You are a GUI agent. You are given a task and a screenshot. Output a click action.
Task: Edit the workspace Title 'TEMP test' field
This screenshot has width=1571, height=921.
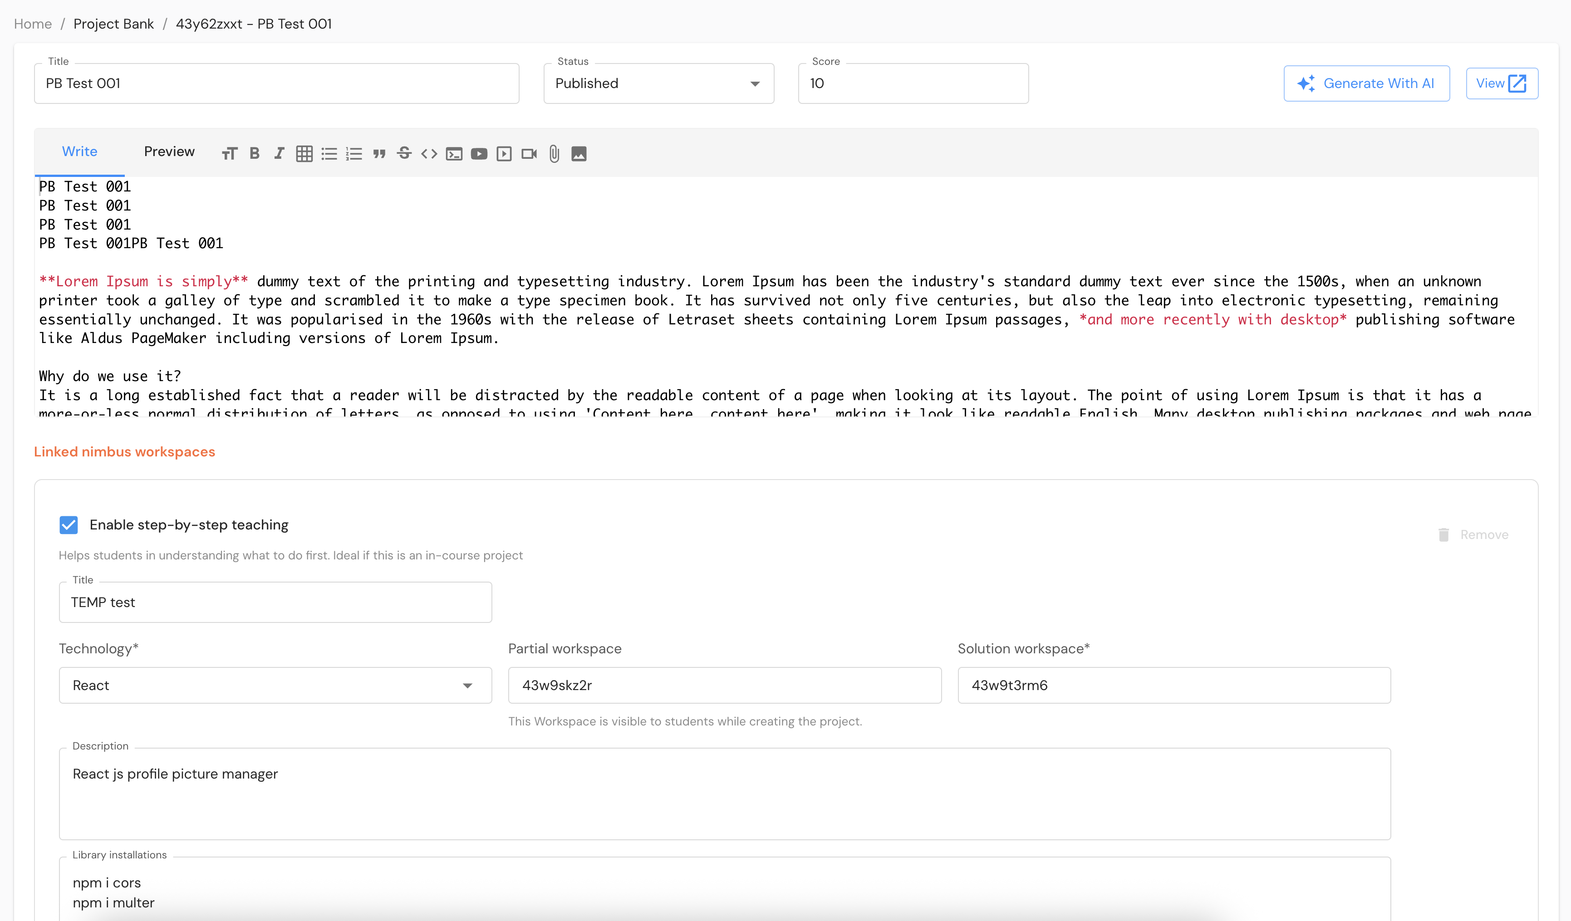tap(275, 603)
